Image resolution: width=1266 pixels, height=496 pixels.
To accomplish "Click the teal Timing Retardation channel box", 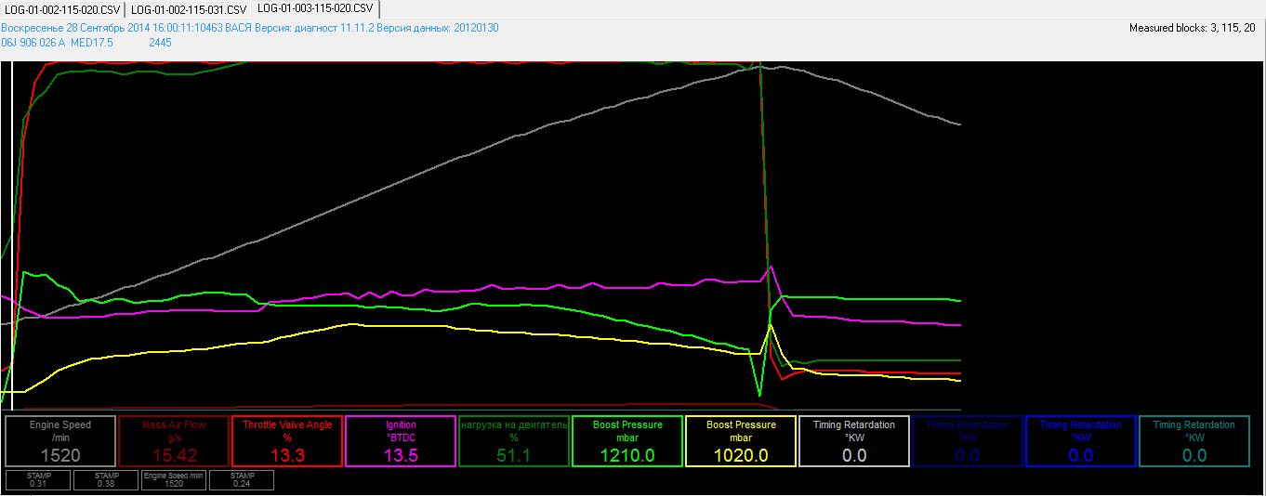I will [1194, 440].
